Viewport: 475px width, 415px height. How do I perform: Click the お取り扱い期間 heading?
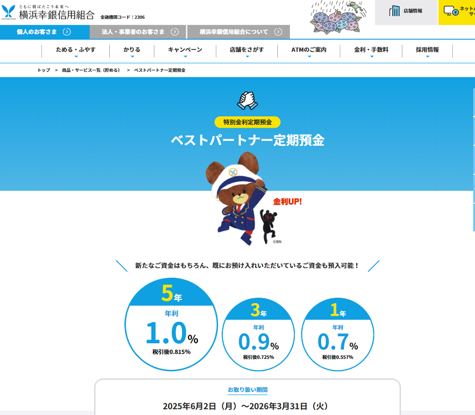pyautogui.click(x=247, y=390)
